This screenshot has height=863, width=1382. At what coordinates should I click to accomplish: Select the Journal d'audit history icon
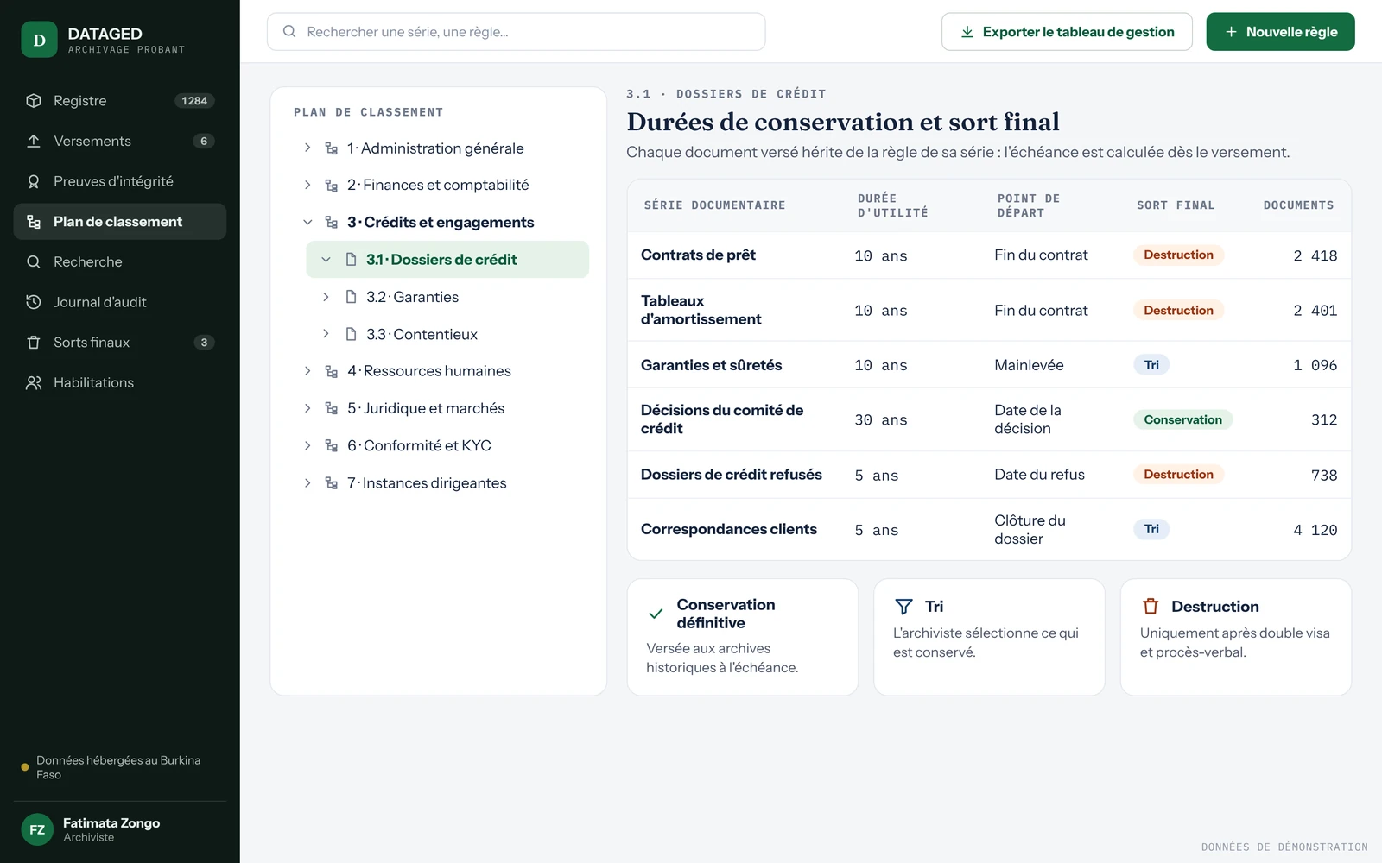pos(34,302)
